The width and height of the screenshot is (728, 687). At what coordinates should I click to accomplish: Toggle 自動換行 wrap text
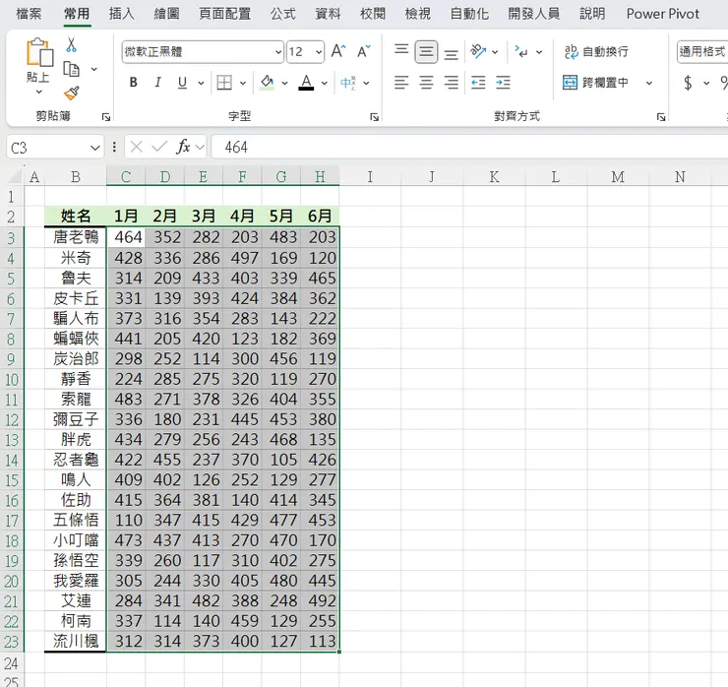596,51
